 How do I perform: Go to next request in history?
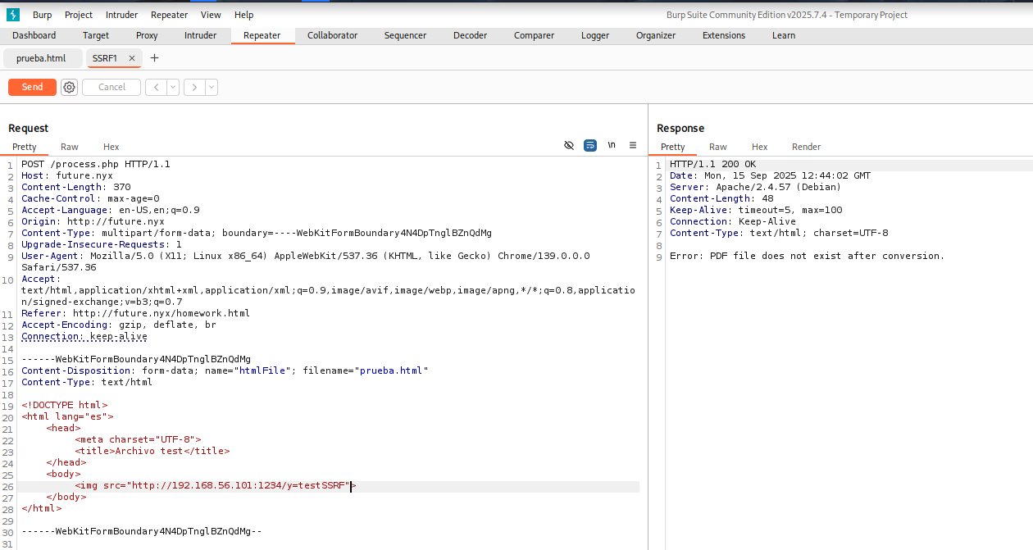coord(194,87)
